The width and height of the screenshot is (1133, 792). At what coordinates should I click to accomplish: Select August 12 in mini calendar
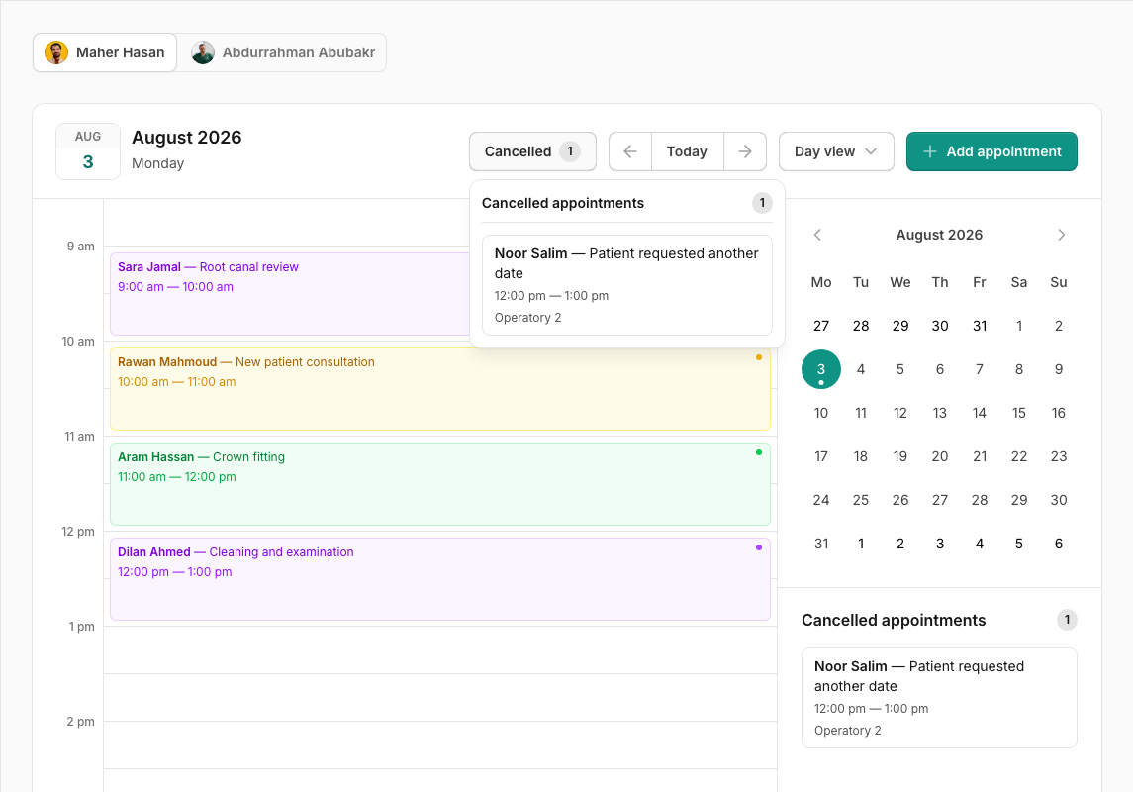900,413
